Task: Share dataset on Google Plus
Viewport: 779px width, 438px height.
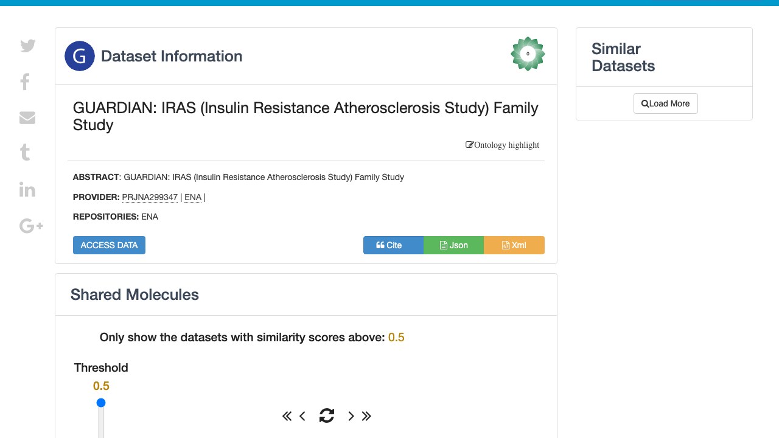Action: pos(31,226)
